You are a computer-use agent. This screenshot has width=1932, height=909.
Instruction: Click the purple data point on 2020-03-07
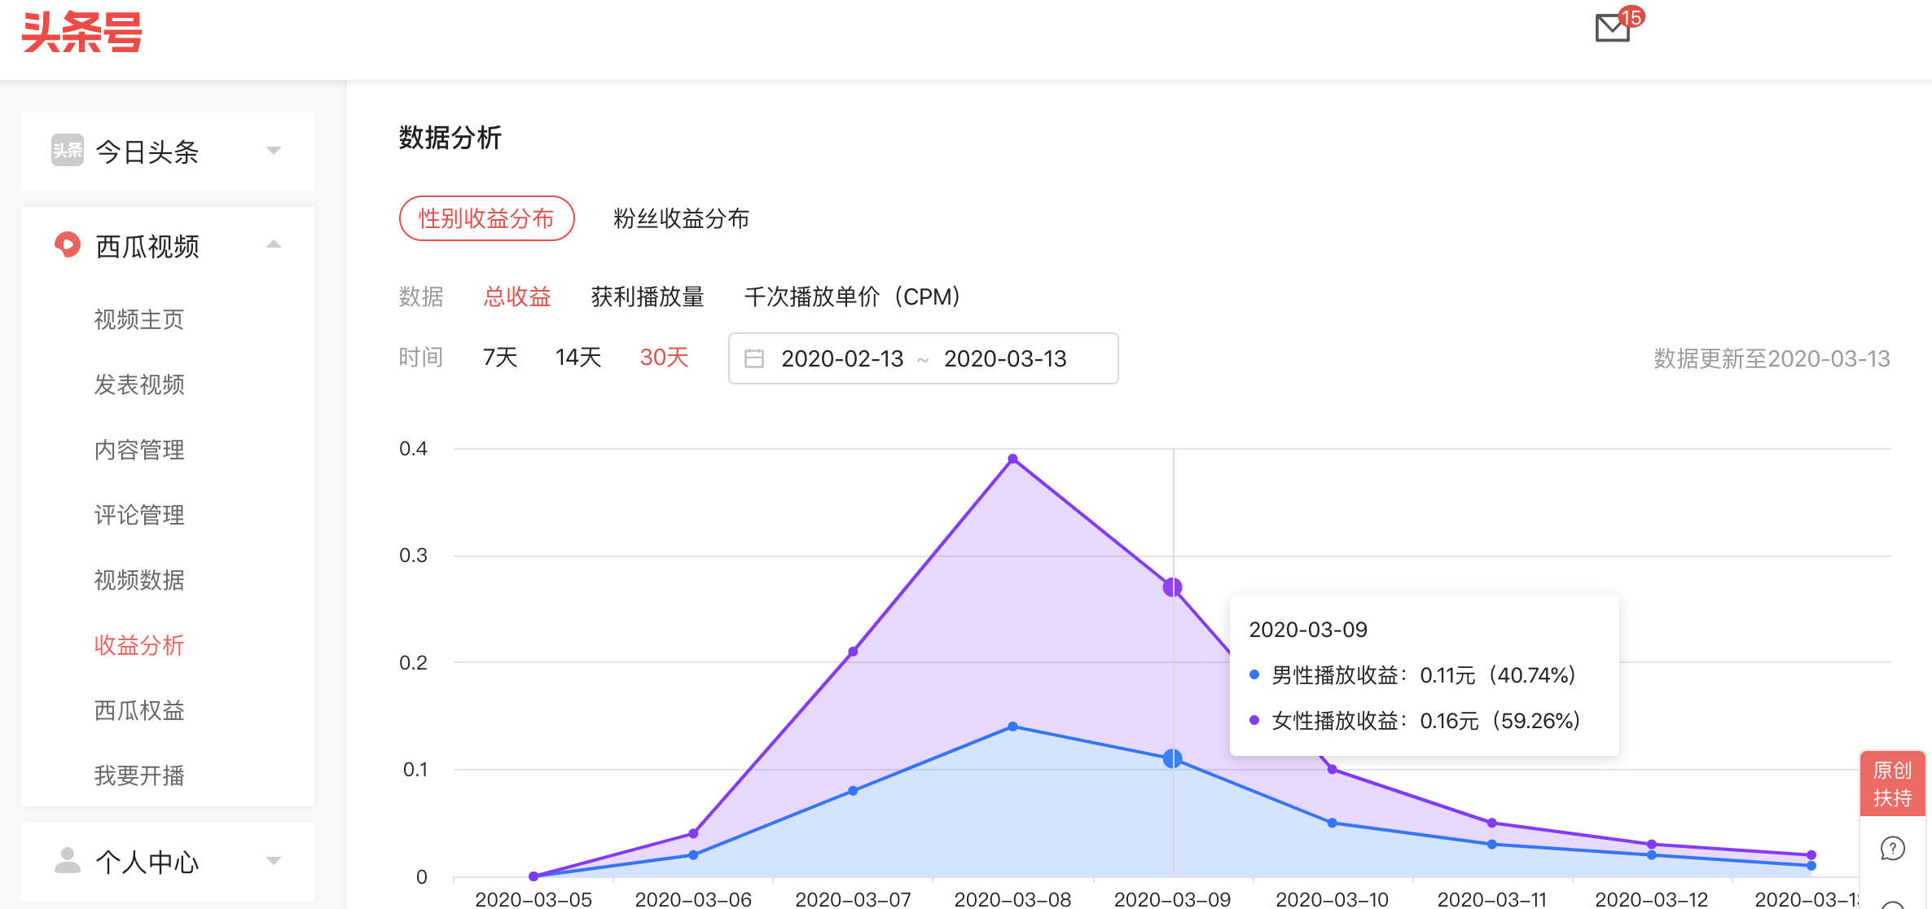pos(853,652)
